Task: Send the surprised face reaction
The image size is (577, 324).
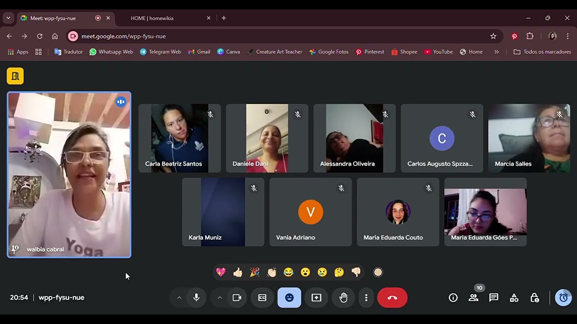Action: (306, 272)
